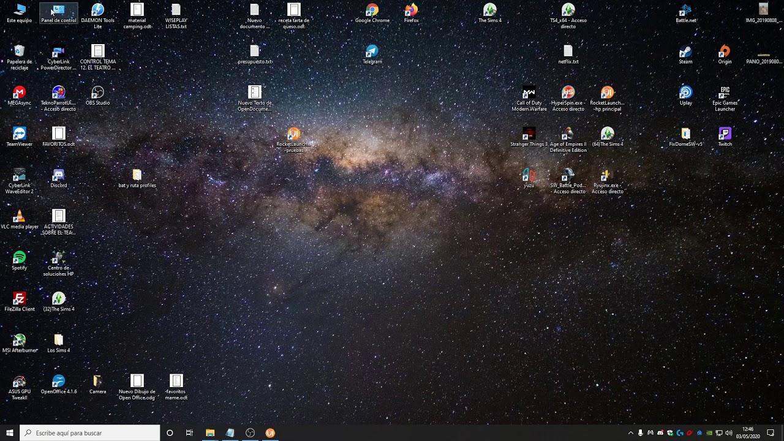Image resolution: width=784 pixels, height=441 pixels.
Task: Open WISEPLAY LISTAS.txt file
Action: point(176,16)
